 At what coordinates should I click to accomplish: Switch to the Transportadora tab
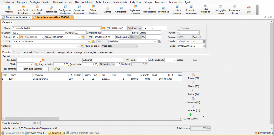pos(64,52)
